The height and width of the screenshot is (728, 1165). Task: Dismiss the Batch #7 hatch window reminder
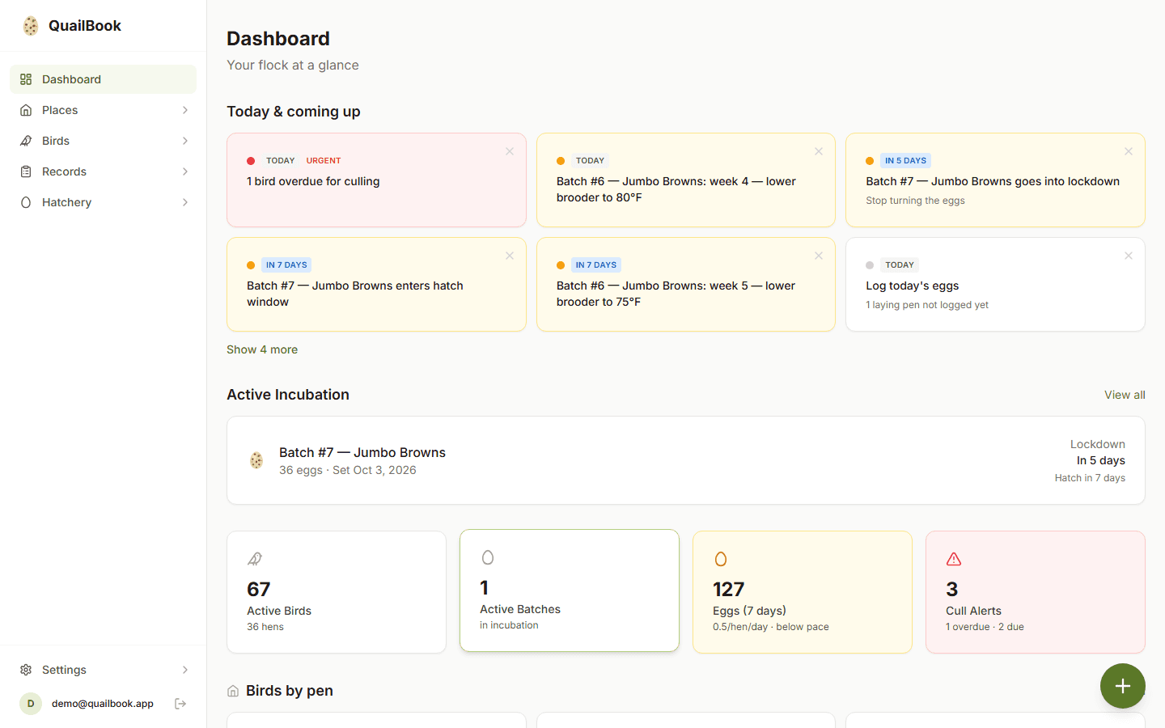point(510,256)
